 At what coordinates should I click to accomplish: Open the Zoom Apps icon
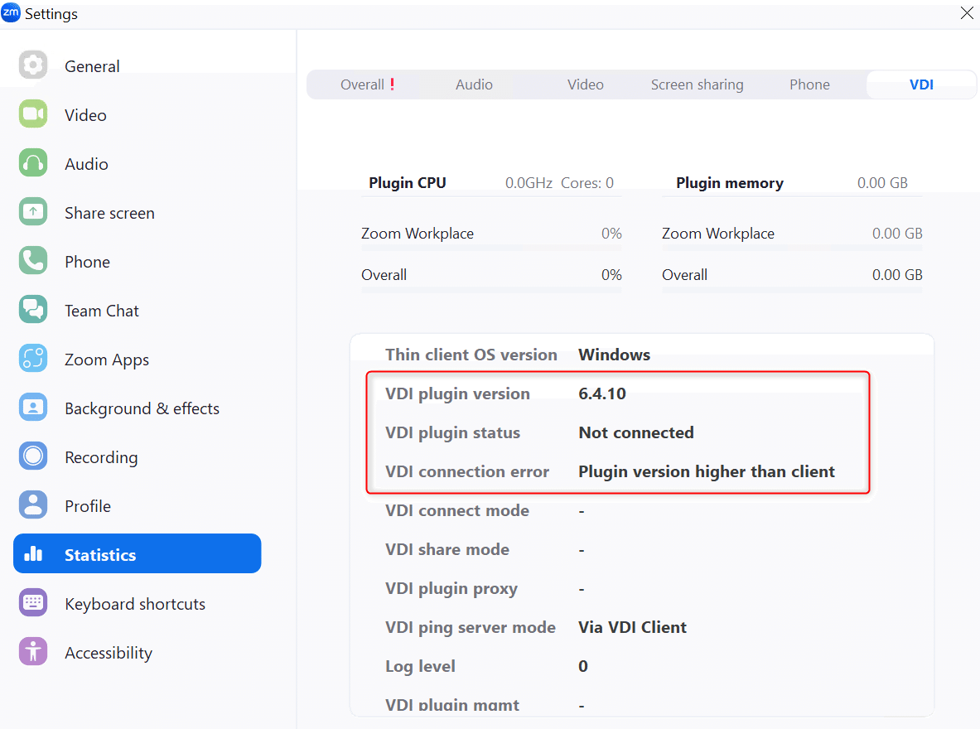[33, 359]
